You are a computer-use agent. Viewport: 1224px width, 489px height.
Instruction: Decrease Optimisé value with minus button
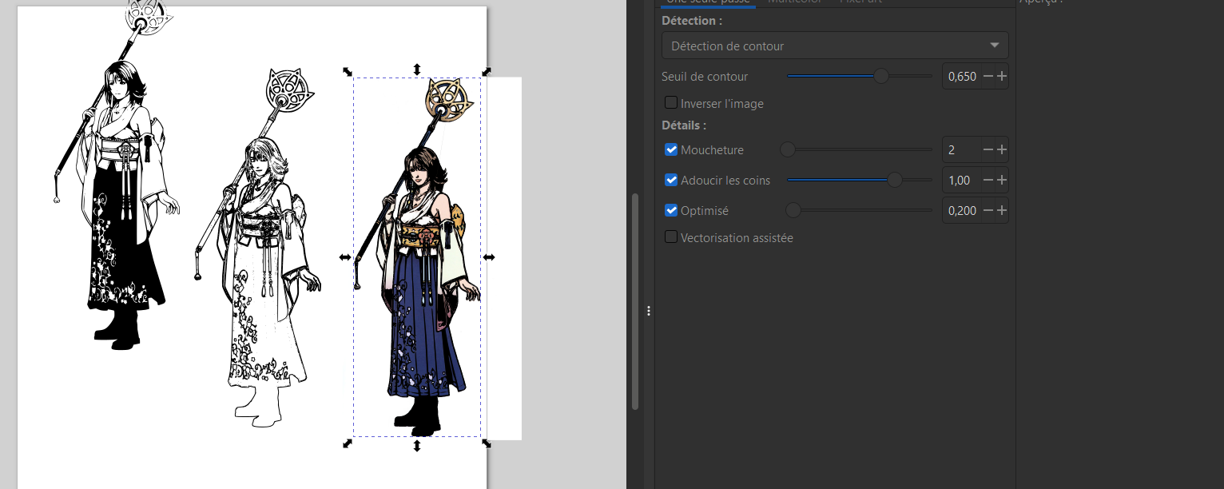coord(988,211)
